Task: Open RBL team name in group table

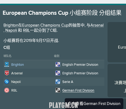Action: [x=14, y=90]
